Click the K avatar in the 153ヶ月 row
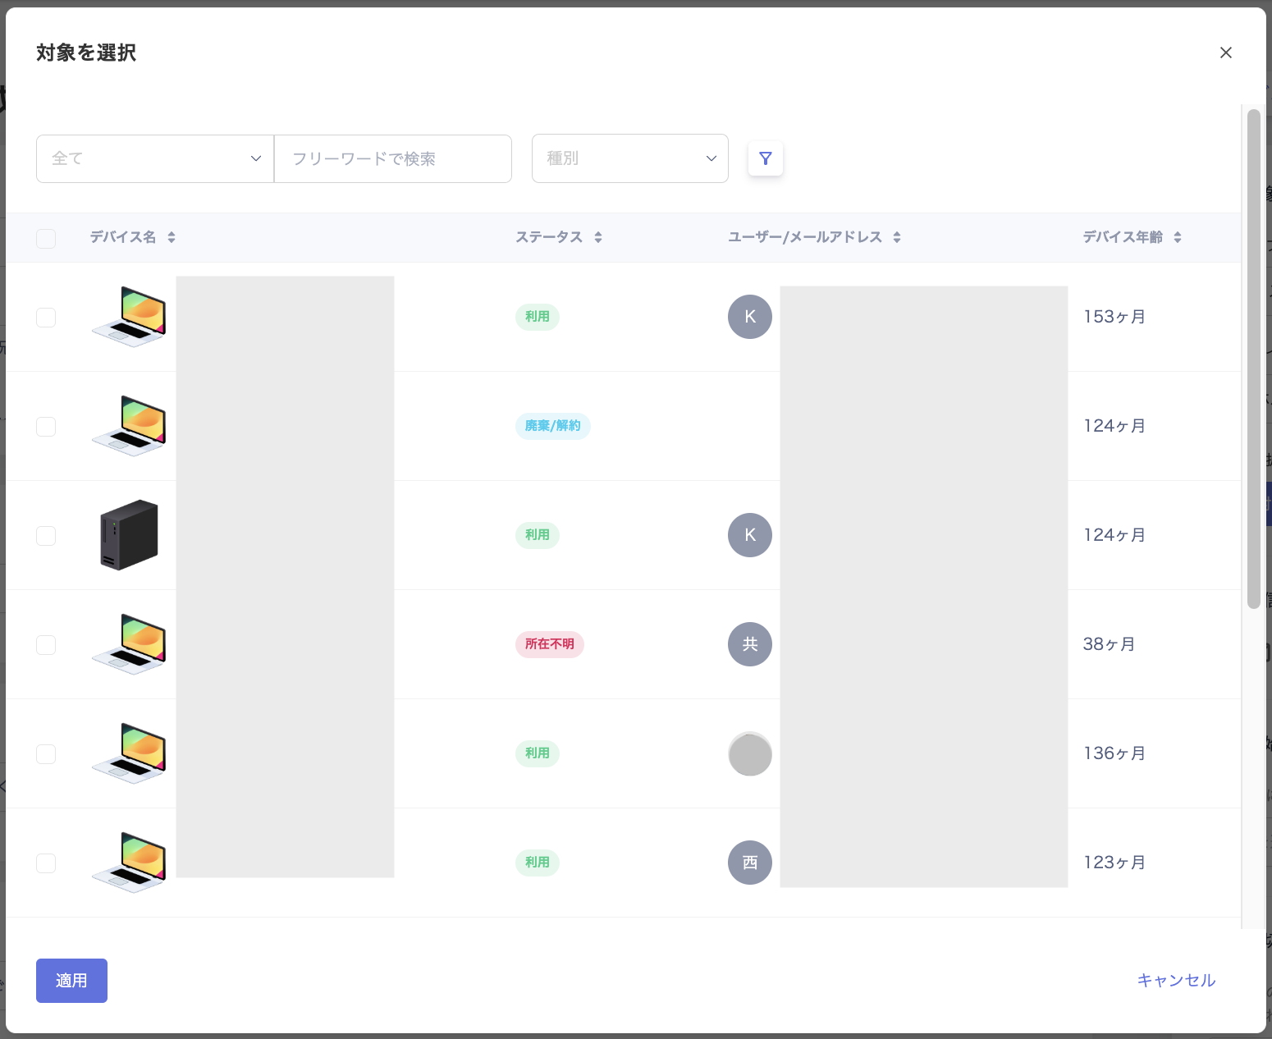This screenshot has width=1272, height=1039. click(750, 317)
